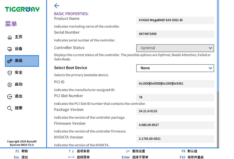
Task: Open the Select Boot Device dropdown
Action: pos(175,68)
